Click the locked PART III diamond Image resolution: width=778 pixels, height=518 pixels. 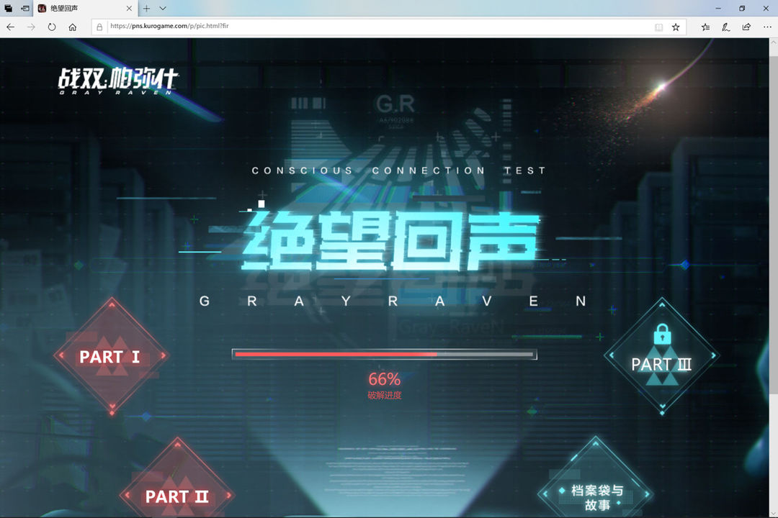[662, 356]
